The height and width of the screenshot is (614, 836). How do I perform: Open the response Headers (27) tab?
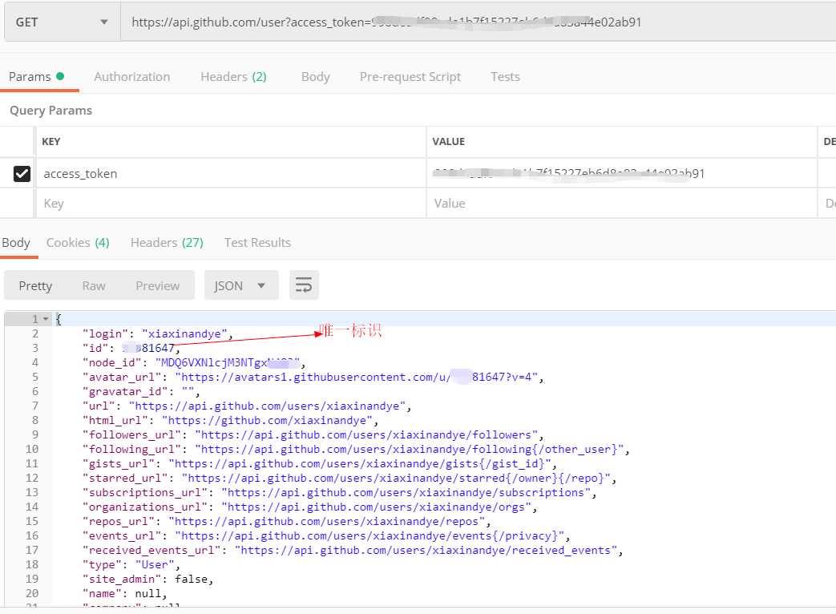(167, 243)
